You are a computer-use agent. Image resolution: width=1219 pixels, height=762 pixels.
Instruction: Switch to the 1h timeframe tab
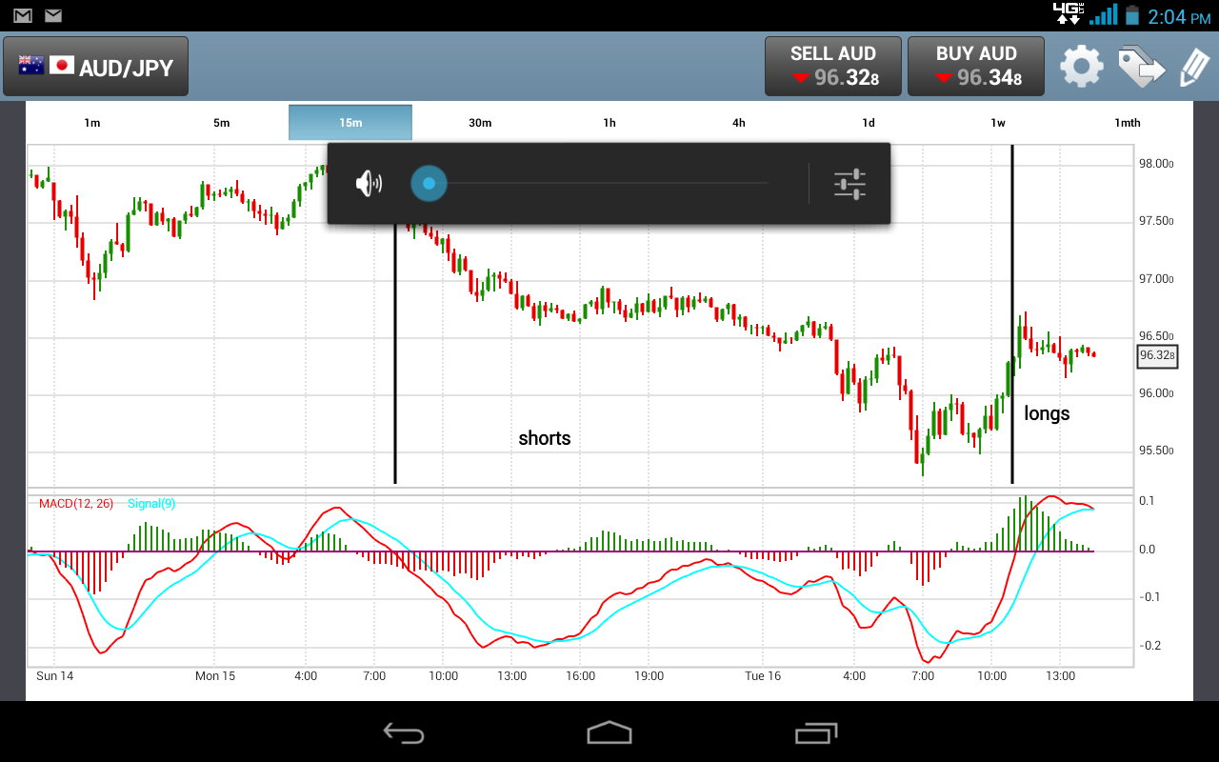(x=609, y=122)
